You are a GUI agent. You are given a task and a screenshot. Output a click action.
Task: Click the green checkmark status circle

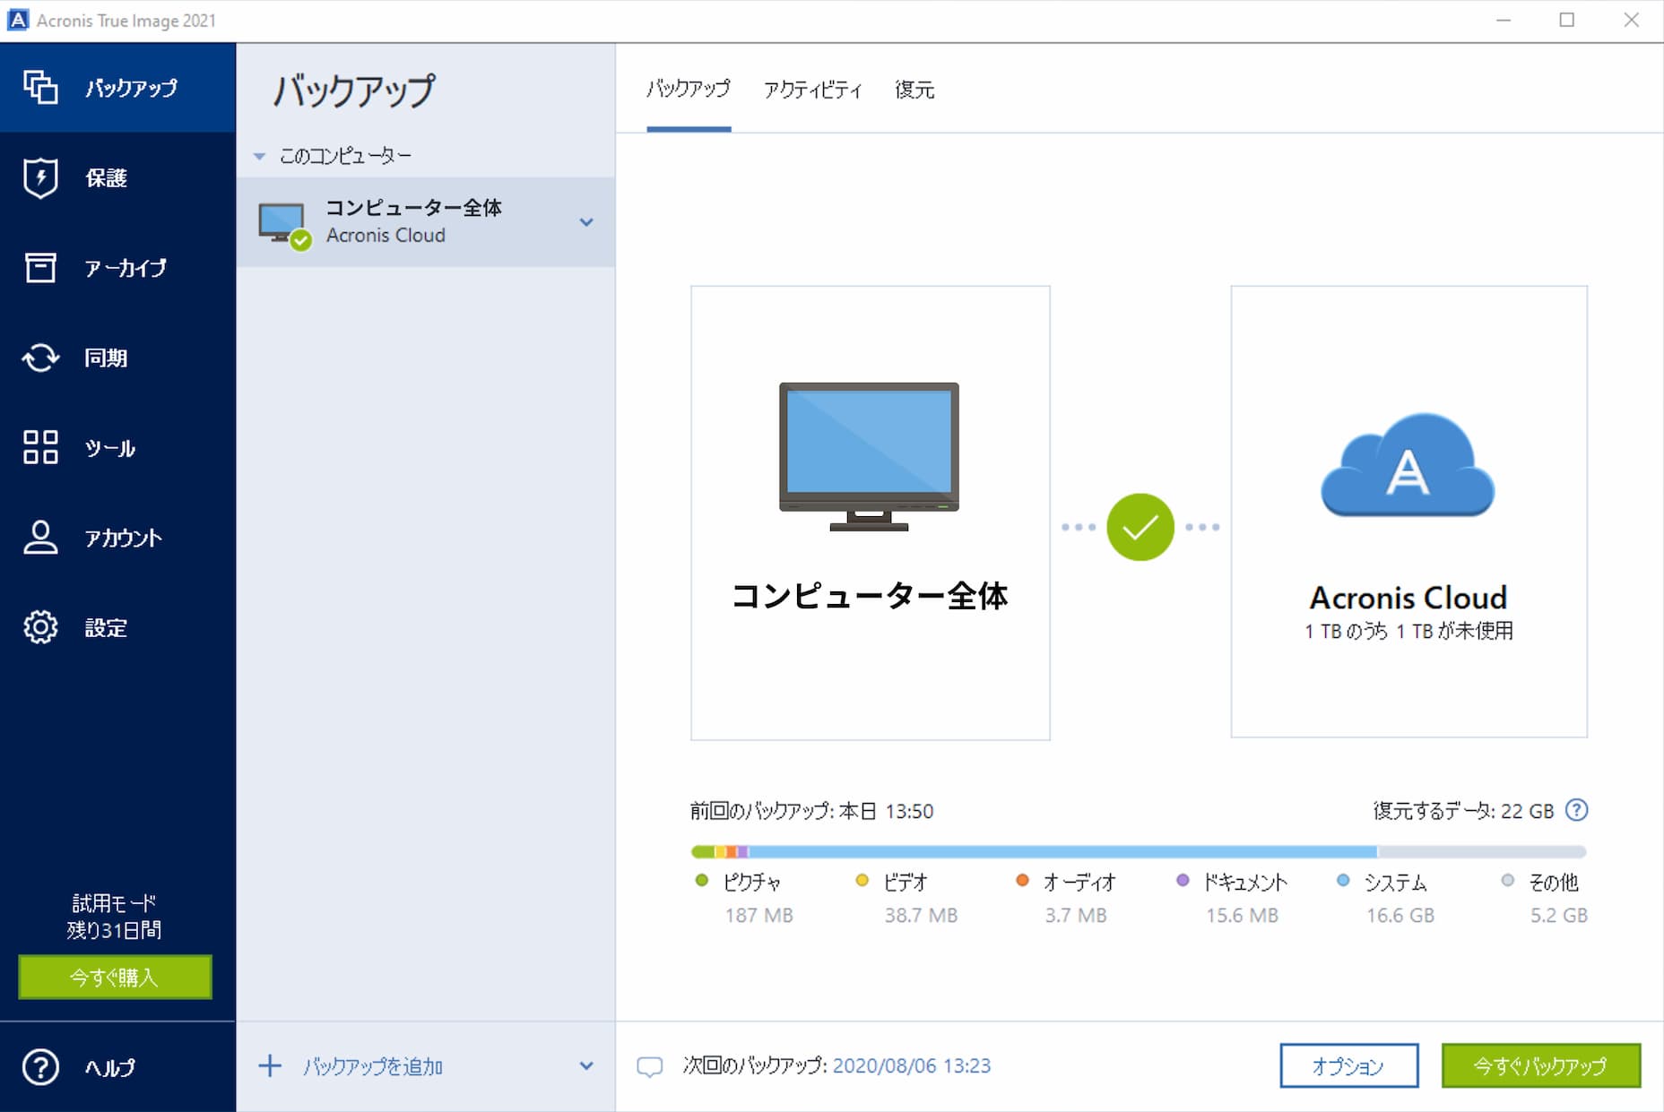point(1140,527)
